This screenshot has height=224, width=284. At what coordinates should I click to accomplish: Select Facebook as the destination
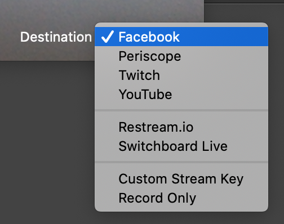tap(181, 37)
